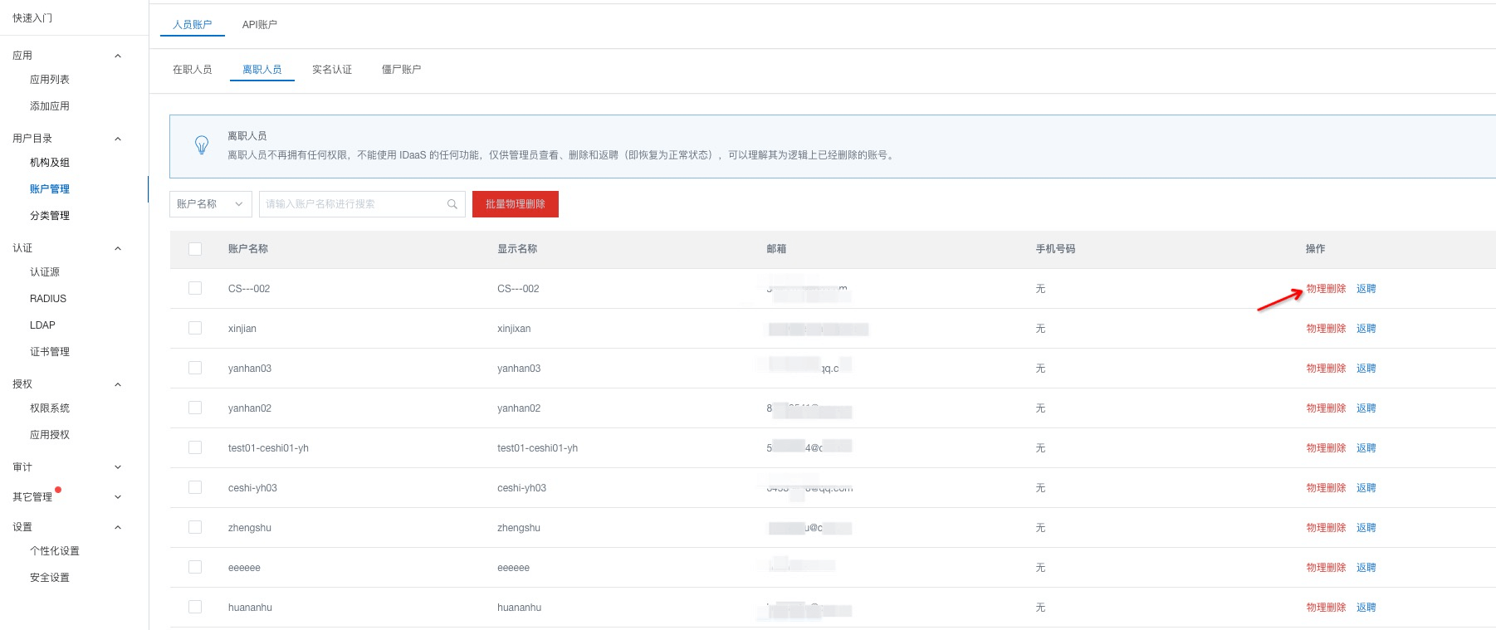Click the search magnifier icon

452,204
